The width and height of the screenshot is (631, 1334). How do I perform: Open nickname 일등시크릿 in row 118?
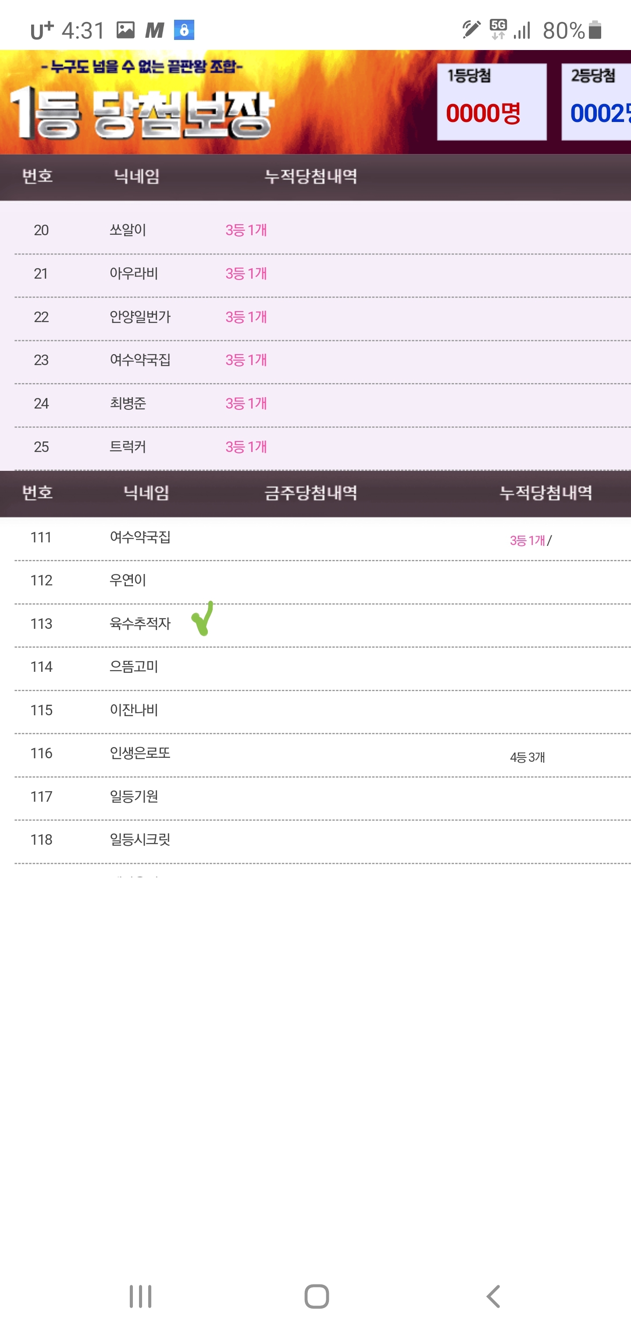140,839
